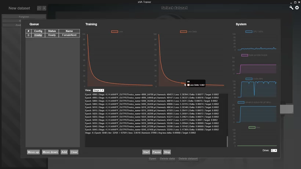Click the plus add-dataset icon
The height and width of the screenshot is (169, 301).
44,8
